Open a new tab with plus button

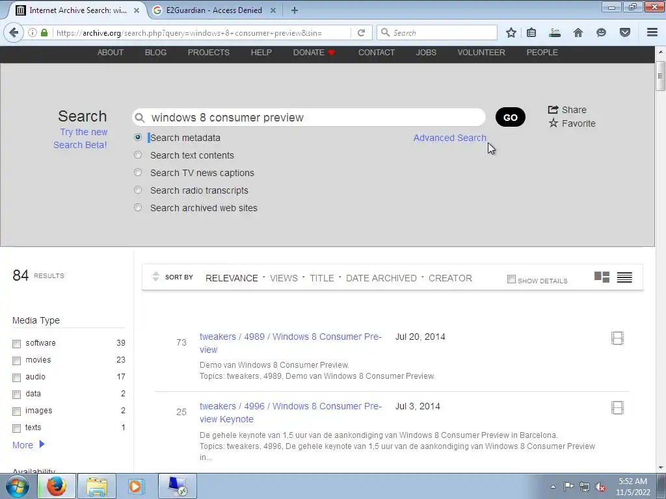click(x=295, y=10)
